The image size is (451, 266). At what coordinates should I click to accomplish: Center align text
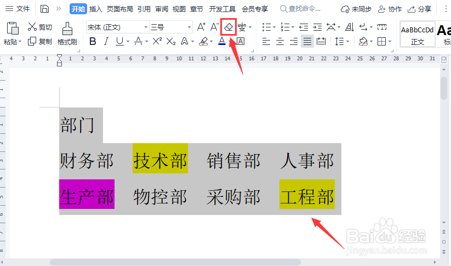point(280,42)
